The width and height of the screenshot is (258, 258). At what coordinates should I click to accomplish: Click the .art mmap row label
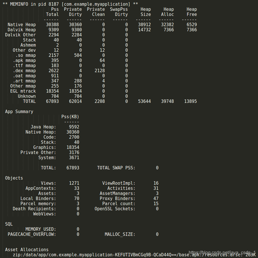[24, 81]
